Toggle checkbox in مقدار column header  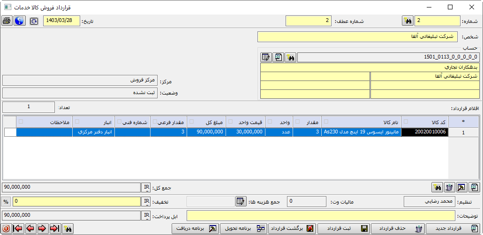(x=298, y=121)
